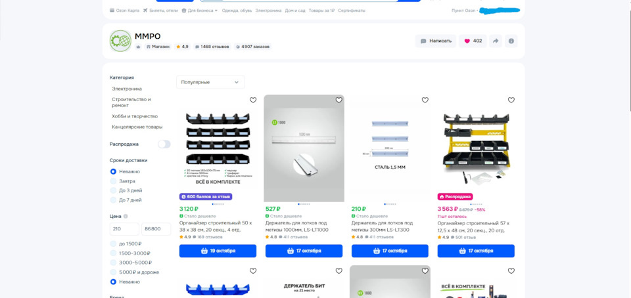Open Держатель 1000мм LS-LT1000 product image

[304, 148]
